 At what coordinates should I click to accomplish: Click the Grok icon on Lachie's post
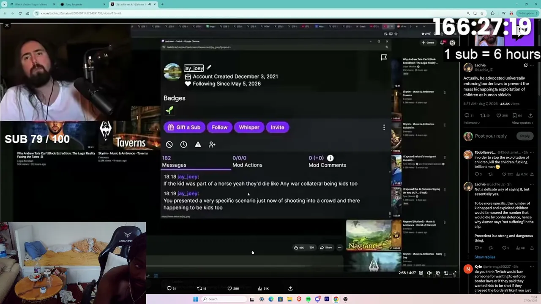525,65
